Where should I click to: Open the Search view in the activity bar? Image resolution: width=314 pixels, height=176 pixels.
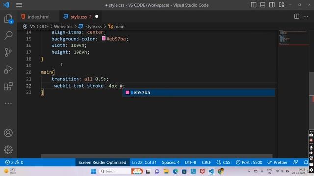(x=8, y=35)
